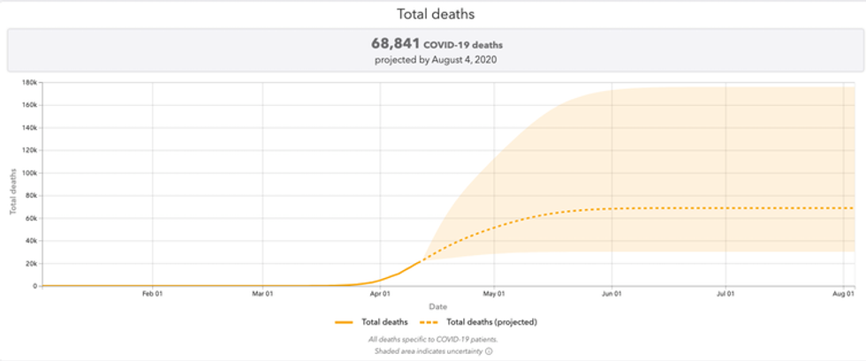Click the solid orange line legend marker
866x361 pixels.
pyautogui.click(x=346, y=322)
